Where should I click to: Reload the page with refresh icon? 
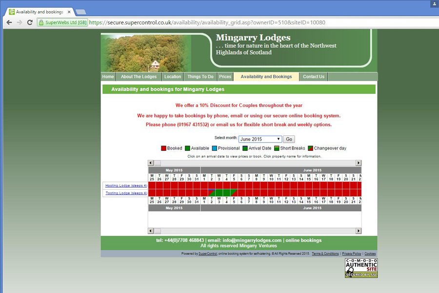tap(30, 22)
